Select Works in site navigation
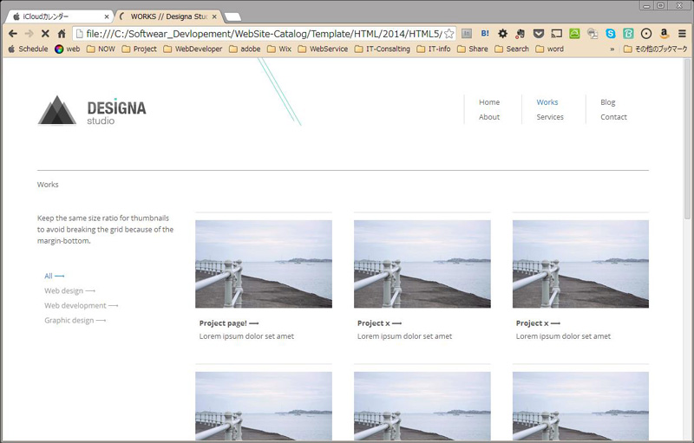Screen dimensions: 694x443 coord(547,102)
